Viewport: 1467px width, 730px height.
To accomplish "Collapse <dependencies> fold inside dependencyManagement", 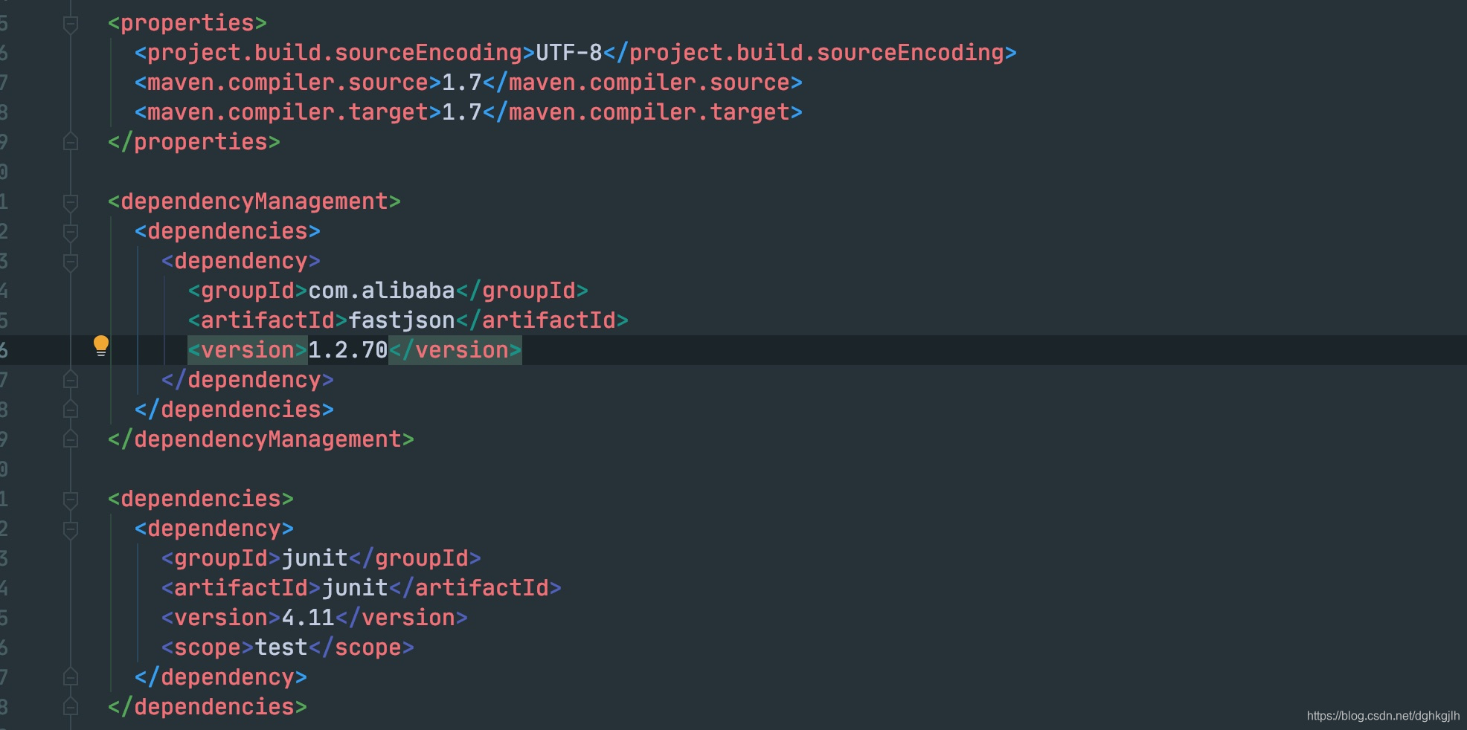I will 71,232.
